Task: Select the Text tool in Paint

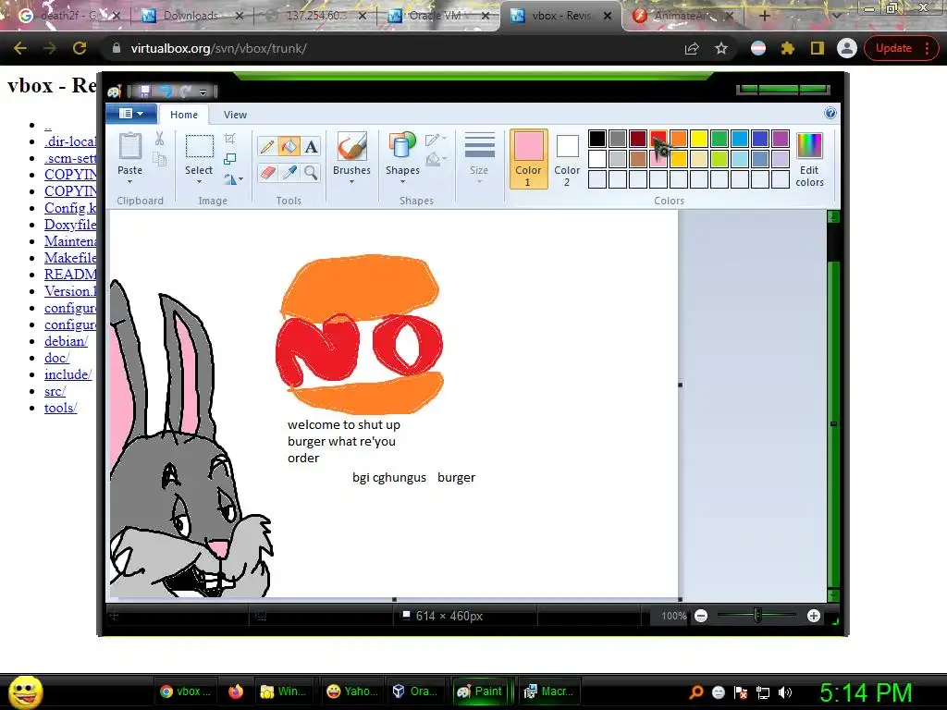Action: tap(311, 147)
